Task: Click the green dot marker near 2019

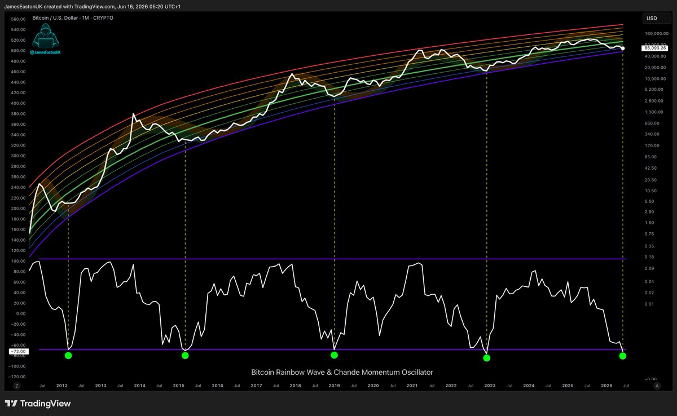Action: pyautogui.click(x=334, y=355)
